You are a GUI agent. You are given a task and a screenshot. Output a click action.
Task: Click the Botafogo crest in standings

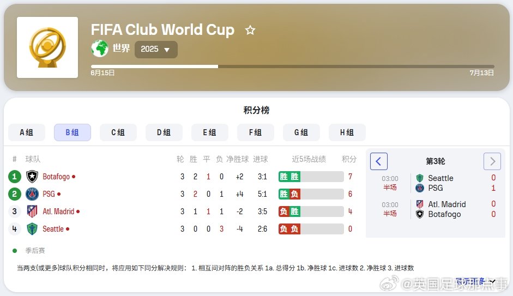[32, 177]
